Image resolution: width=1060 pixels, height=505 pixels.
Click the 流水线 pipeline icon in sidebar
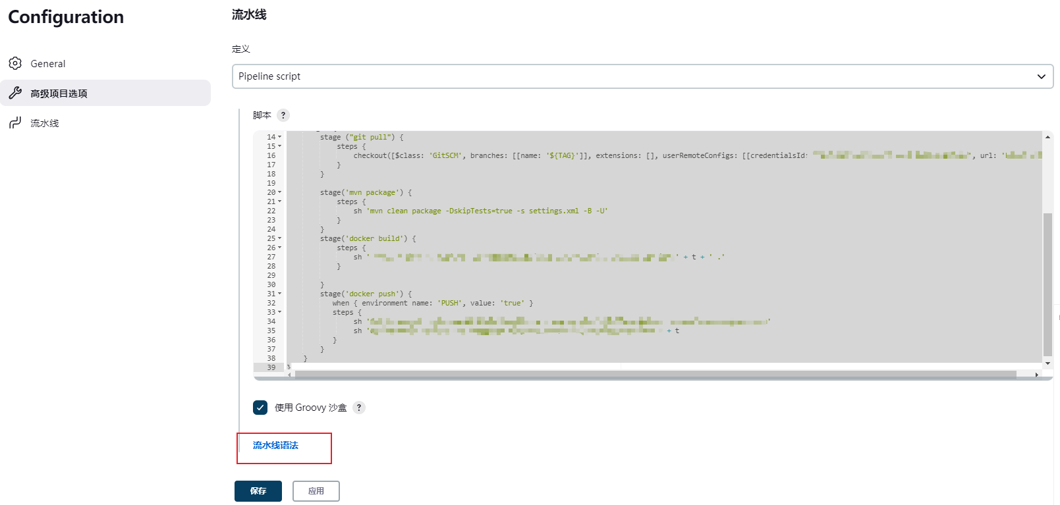(x=15, y=122)
